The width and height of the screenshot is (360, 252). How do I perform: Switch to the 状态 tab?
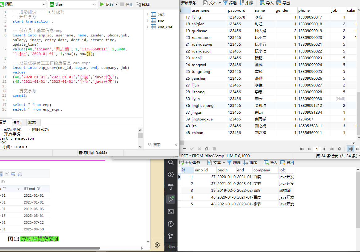point(32,122)
